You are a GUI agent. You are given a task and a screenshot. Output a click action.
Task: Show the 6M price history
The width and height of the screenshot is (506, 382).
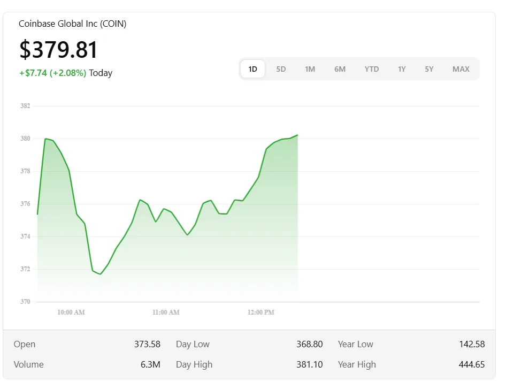pyautogui.click(x=340, y=69)
